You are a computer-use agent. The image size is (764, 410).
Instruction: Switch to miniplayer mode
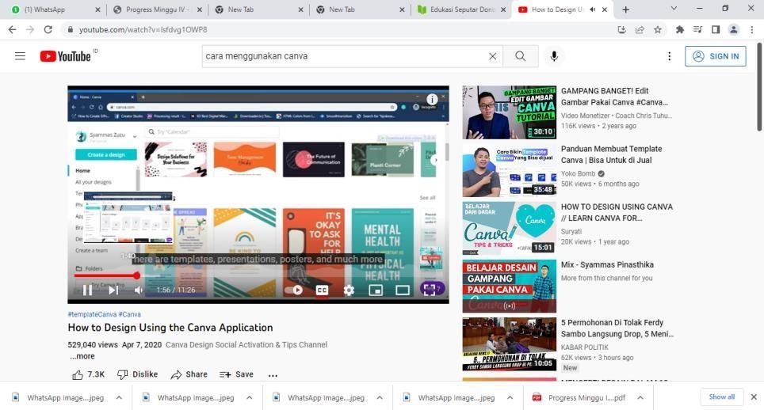click(376, 290)
